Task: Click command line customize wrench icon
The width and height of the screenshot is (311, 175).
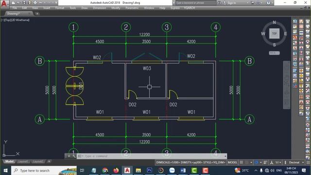Action: [x=73, y=156]
